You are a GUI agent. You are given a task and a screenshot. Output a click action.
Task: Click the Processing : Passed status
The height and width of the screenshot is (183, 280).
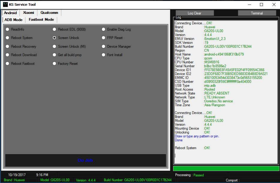pos(189,175)
